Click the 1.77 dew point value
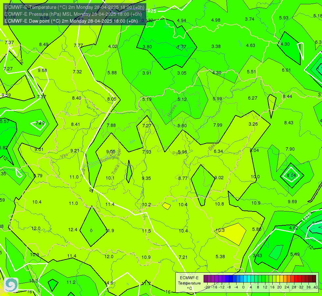This screenshot has width=322, height=296. 182,47
